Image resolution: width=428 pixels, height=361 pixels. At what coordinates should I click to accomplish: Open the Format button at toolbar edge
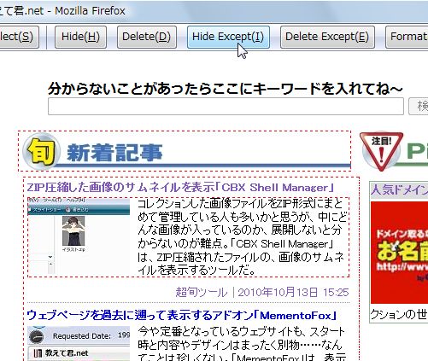407,37
